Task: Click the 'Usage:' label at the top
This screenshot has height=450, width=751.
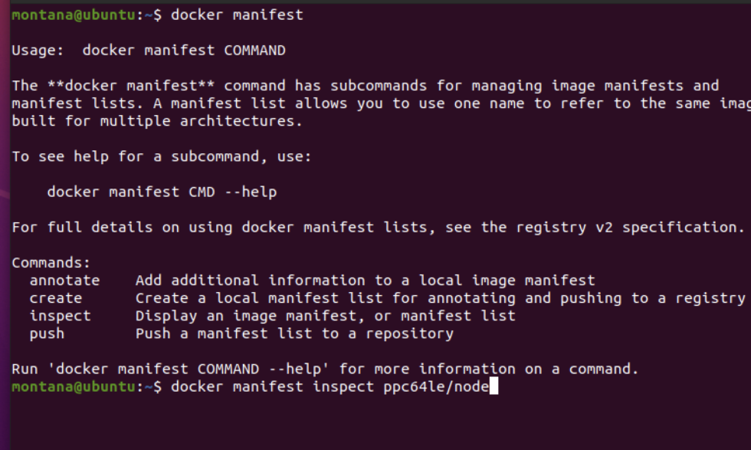Action: point(38,51)
